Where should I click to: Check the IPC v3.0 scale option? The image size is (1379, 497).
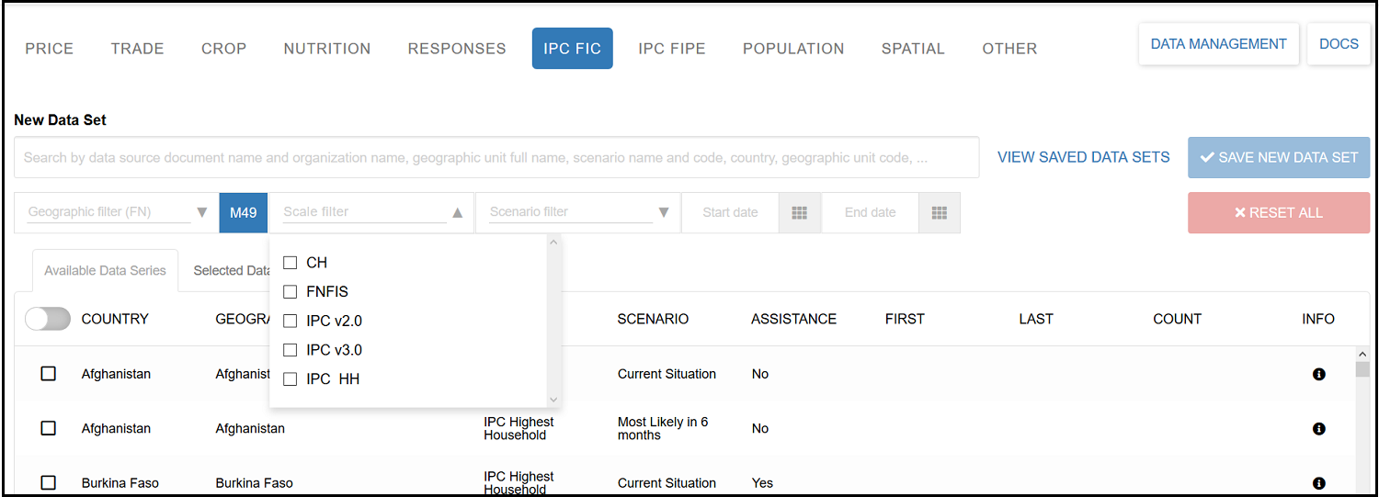coord(291,350)
